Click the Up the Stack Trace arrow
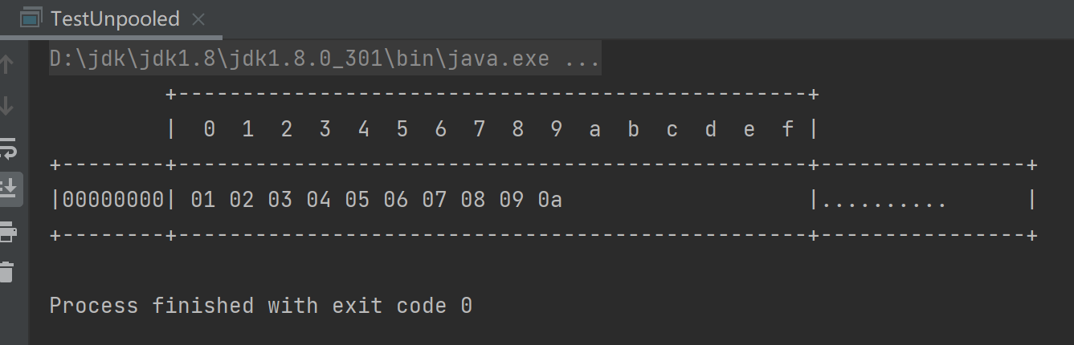This screenshot has width=1074, height=345. coord(7,64)
